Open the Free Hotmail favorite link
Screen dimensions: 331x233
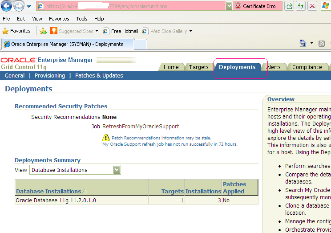[x=121, y=31]
